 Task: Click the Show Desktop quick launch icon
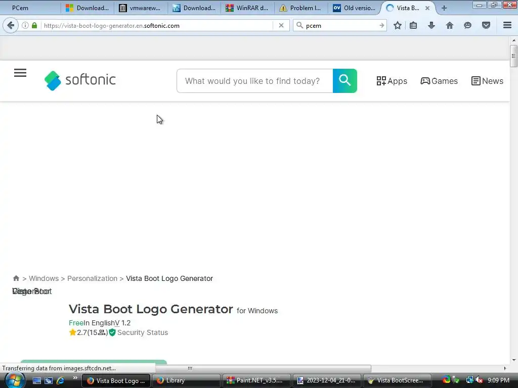[36, 380]
